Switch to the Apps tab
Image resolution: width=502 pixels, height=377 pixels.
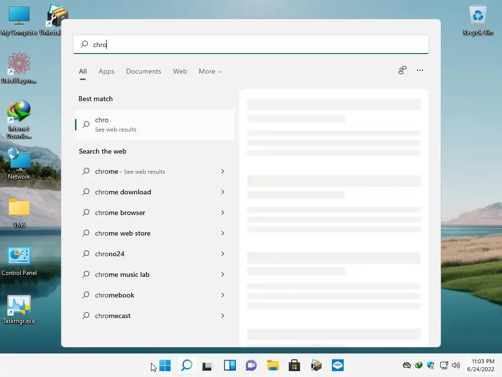click(x=106, y=72)
